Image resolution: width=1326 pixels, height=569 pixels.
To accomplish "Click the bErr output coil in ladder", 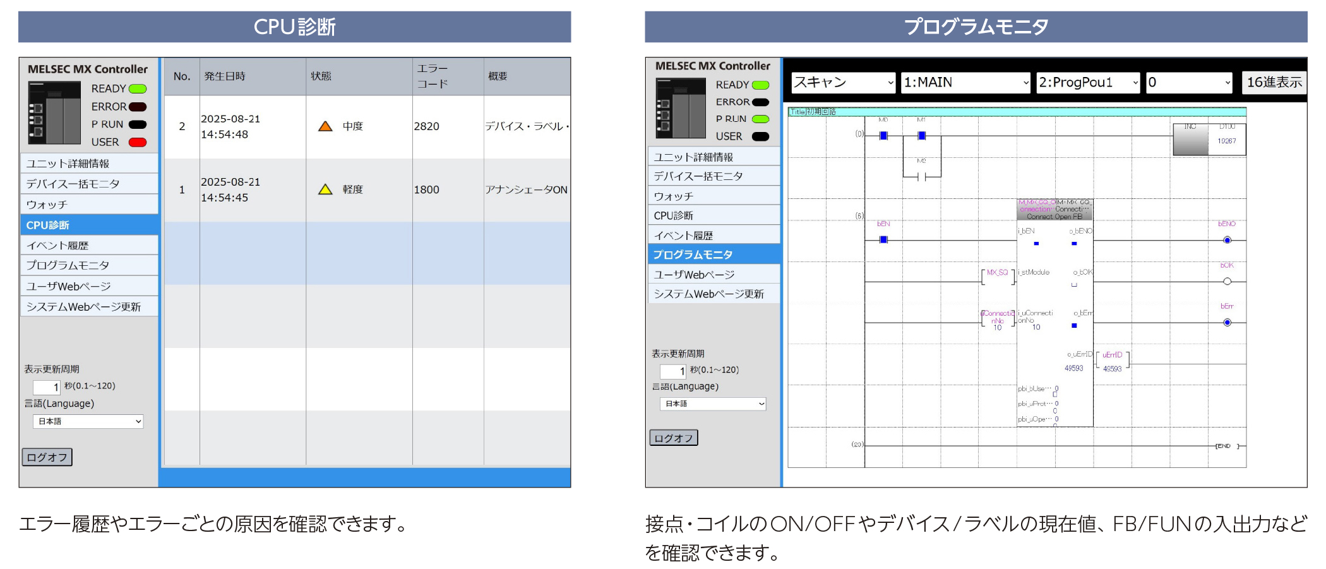I will (1227, 323).
